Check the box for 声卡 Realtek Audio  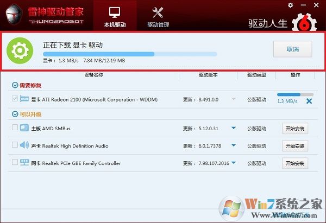[15, 144]
